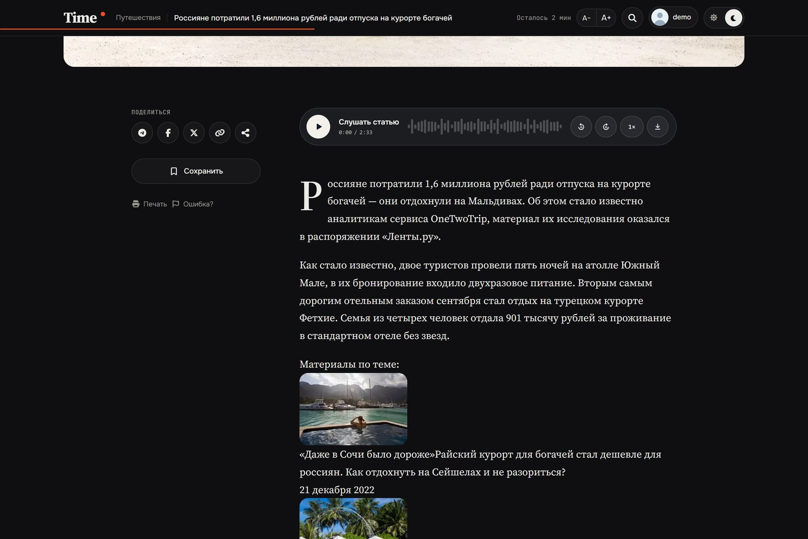Screen dimensions: 808x539
Task: Skip audio forward icon
Action: pos(606,127)
